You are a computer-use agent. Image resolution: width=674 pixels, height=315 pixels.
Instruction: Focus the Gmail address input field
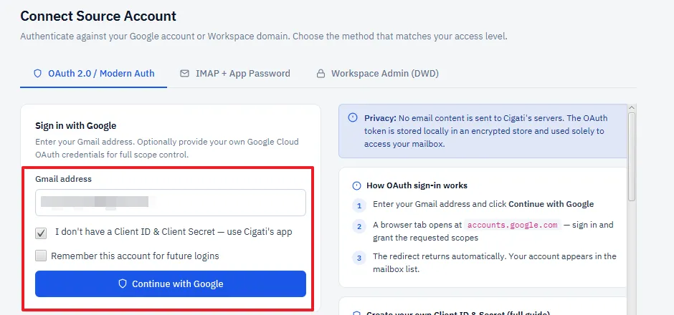pyautogui.click(x=171, y=203)
